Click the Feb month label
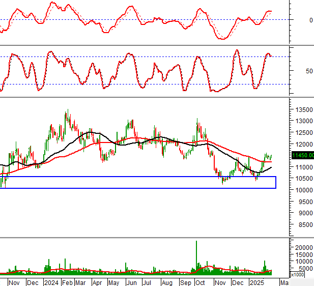Image resolution: width=314 pixels, height=286 pixels. [67, 283]
